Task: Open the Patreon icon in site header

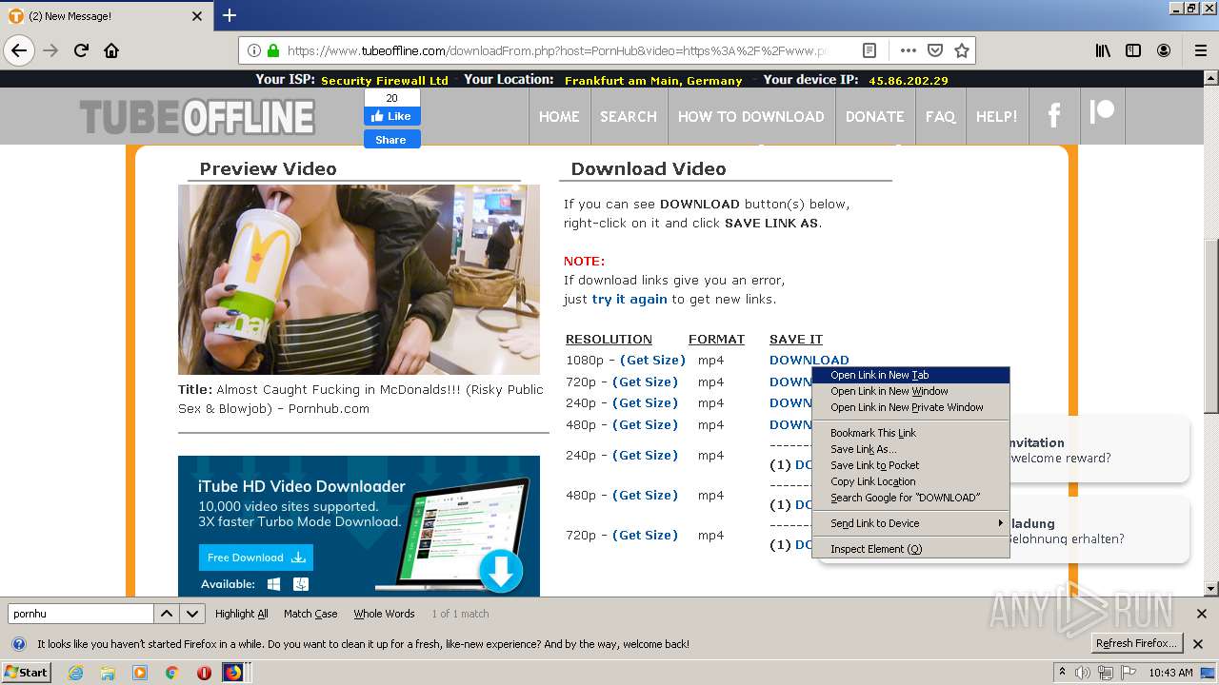Action: 1102,112
